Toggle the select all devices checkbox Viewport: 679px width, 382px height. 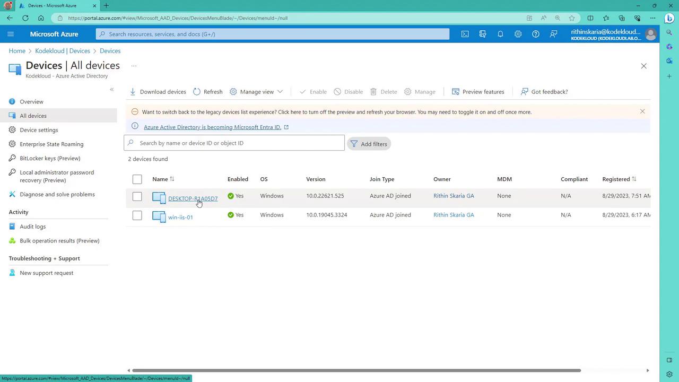point(137,179)
